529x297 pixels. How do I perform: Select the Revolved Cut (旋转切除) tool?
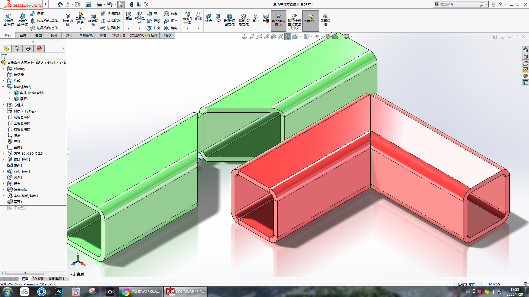[93, 20]
